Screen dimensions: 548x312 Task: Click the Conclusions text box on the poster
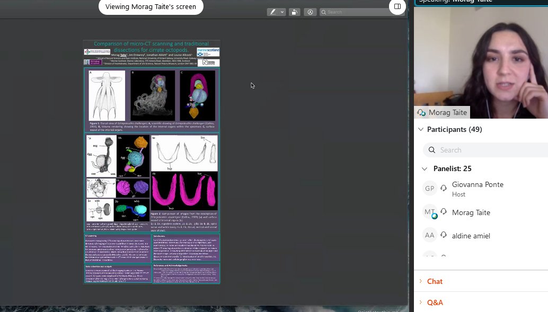click(x=186, y=248)
